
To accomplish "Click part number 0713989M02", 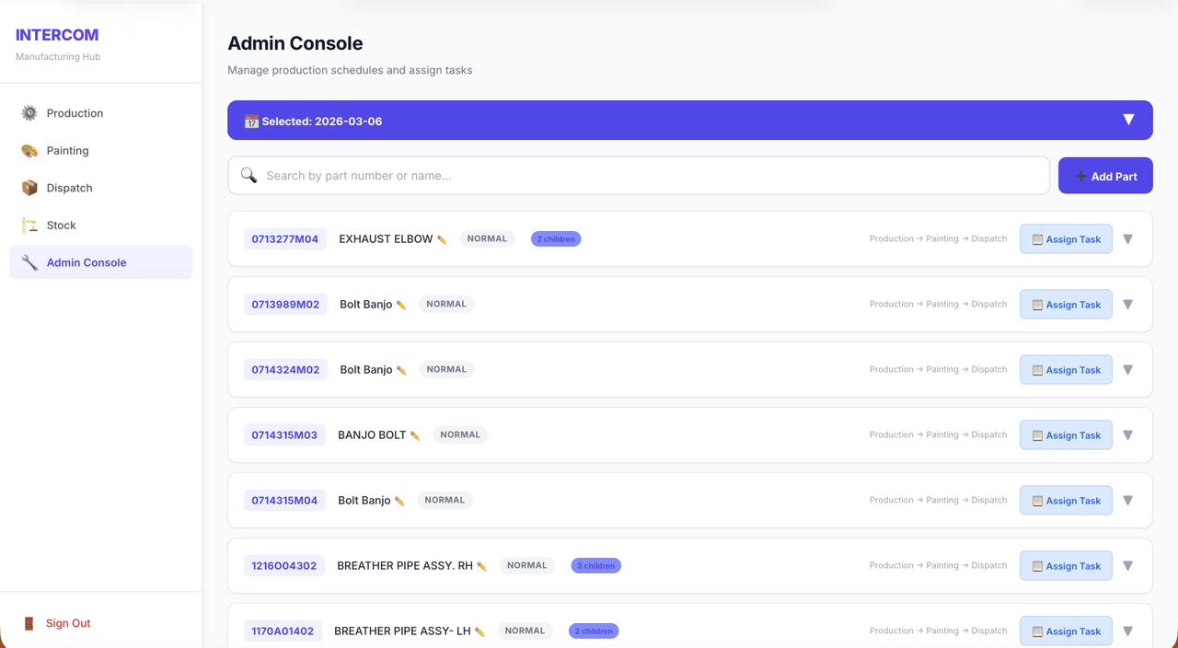I will (x=285, y=305).
